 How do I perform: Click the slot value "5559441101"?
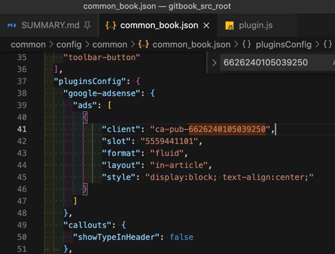coord(169,141)
